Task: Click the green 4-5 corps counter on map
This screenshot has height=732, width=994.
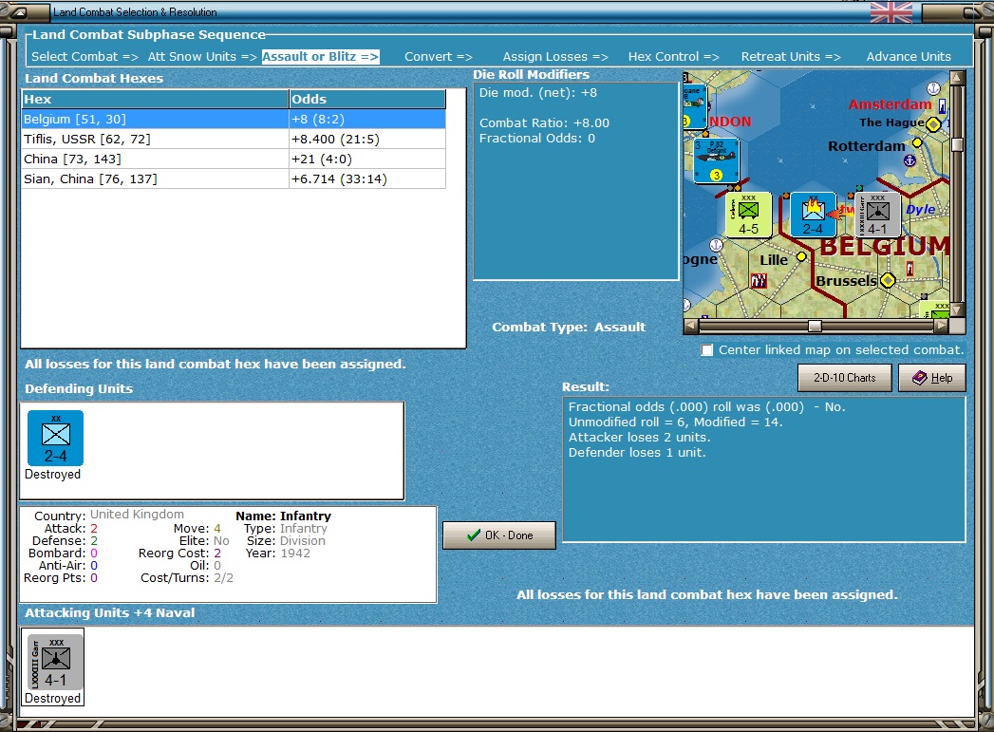Action: pos(749,215)
